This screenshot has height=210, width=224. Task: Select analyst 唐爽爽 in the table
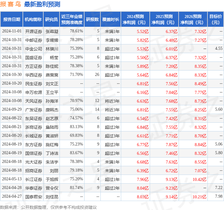tap(52, 75)
